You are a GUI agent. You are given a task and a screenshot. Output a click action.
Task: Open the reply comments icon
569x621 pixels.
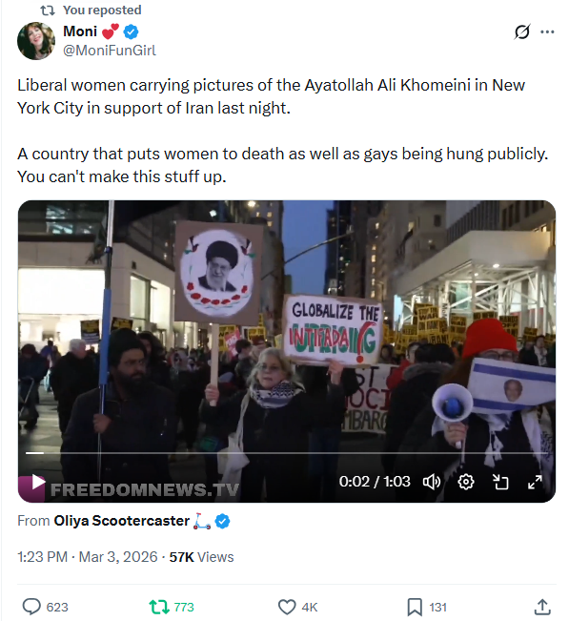click(31, 607)
